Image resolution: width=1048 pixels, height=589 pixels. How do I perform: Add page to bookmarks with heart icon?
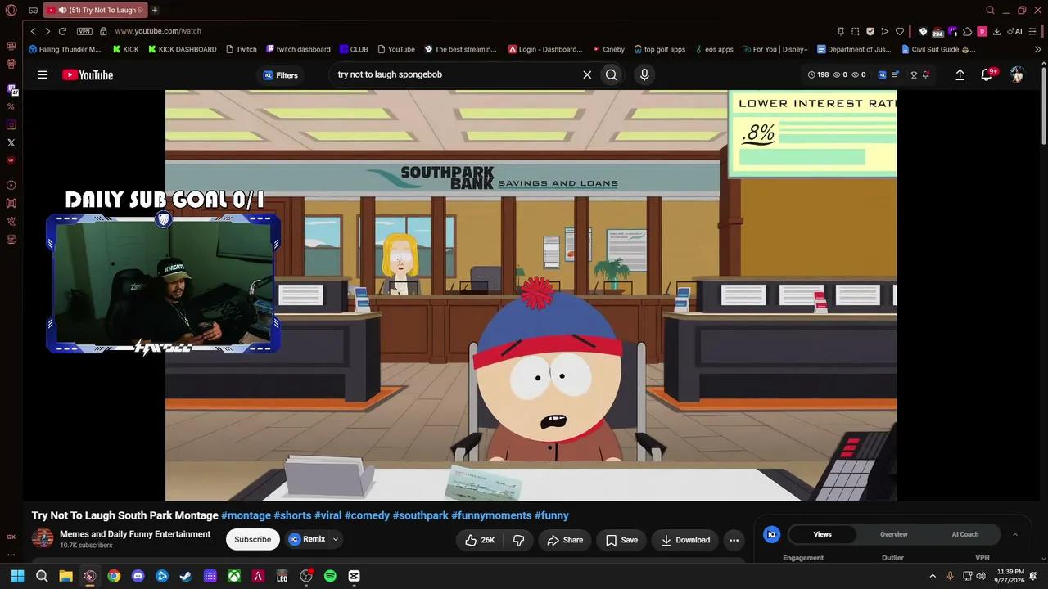tap(900, 31)
